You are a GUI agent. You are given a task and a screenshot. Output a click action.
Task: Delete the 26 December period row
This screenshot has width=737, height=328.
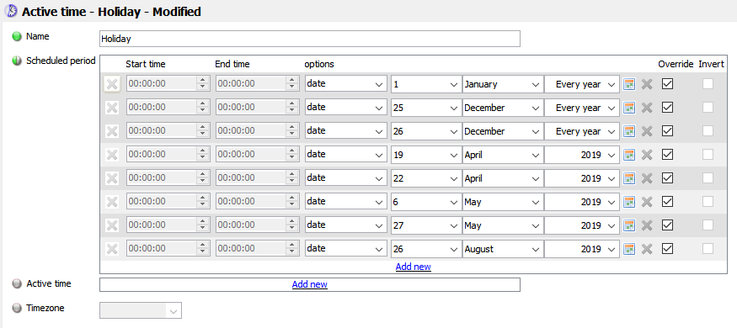(112, 131)
